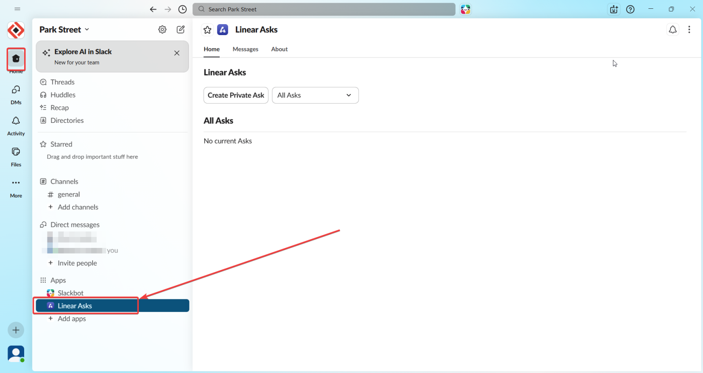Open the Explore AI in Slack banner

(x=112, y=57)
